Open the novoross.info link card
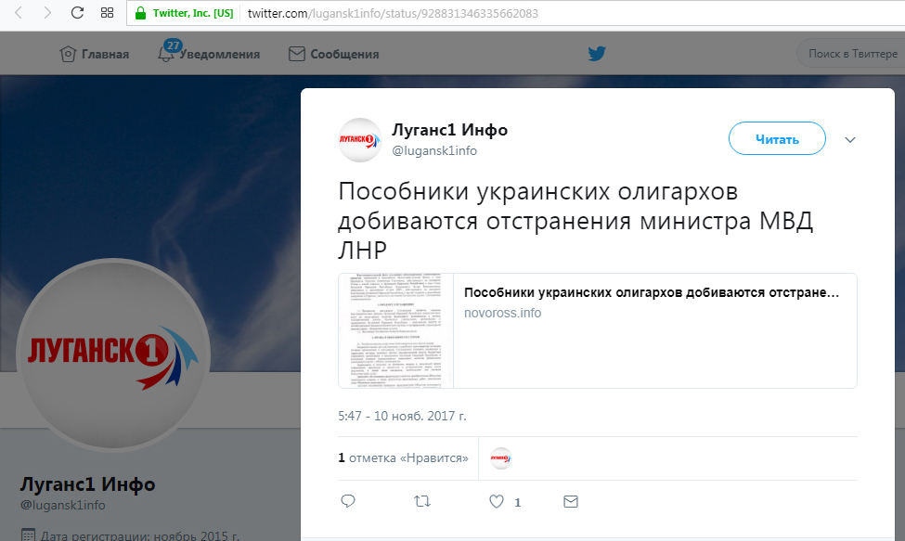This screenshot has width=905, height=541. pos(597,330)
